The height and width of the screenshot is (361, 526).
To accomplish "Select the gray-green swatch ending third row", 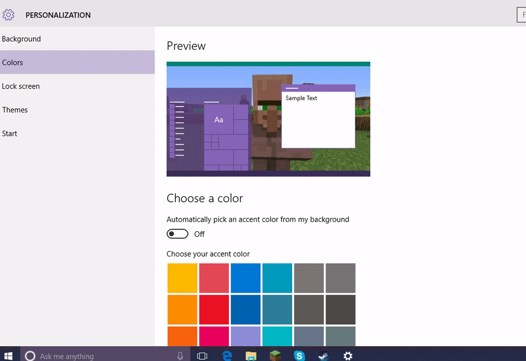I will [x=340, y=336].
